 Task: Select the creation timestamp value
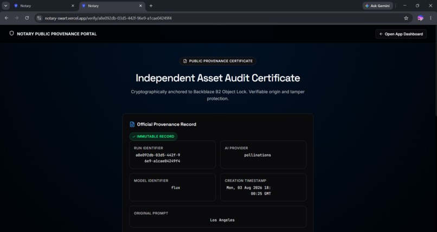249,190
